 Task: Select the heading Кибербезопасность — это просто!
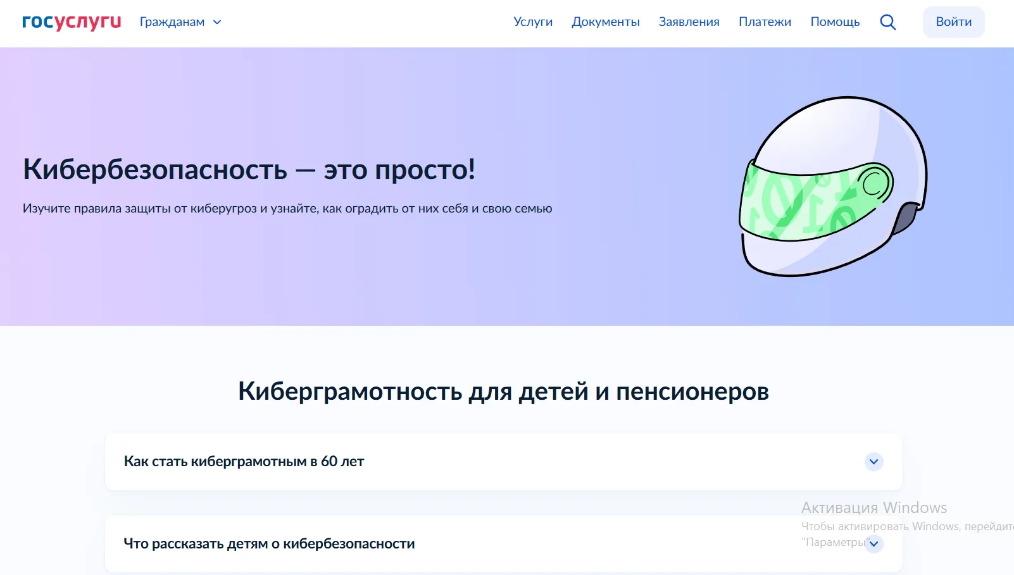pos(249,170)
